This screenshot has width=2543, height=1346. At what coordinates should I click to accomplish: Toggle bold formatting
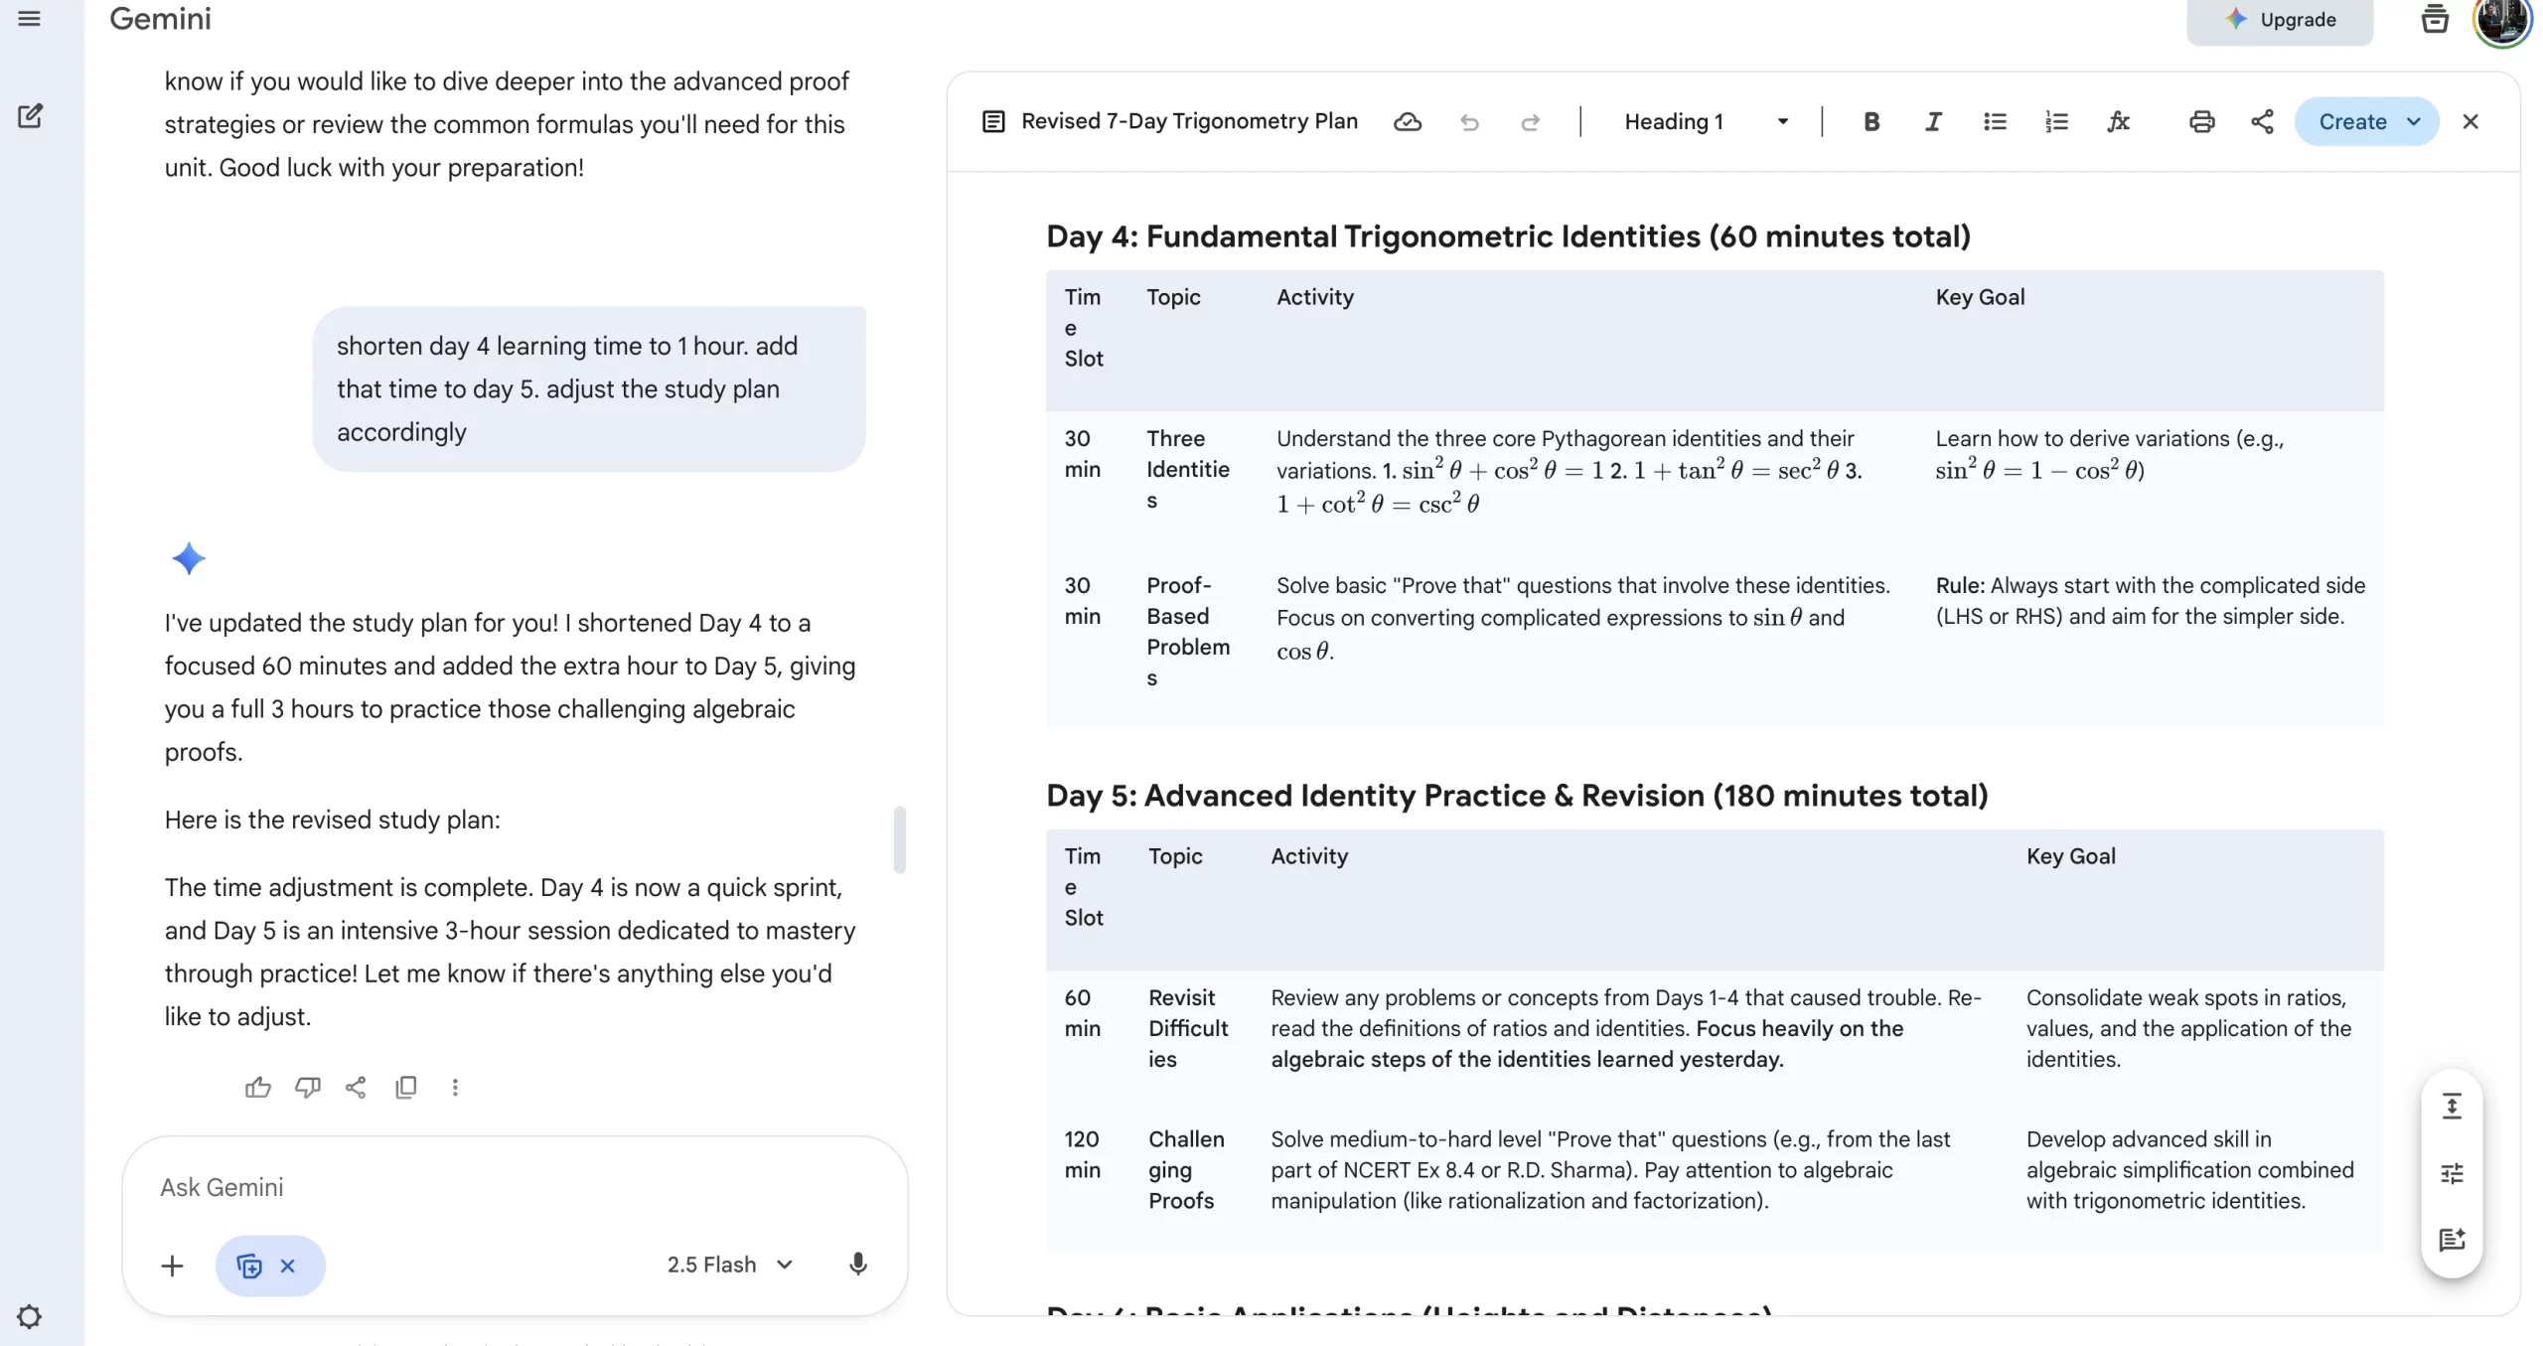point(1871,121)
